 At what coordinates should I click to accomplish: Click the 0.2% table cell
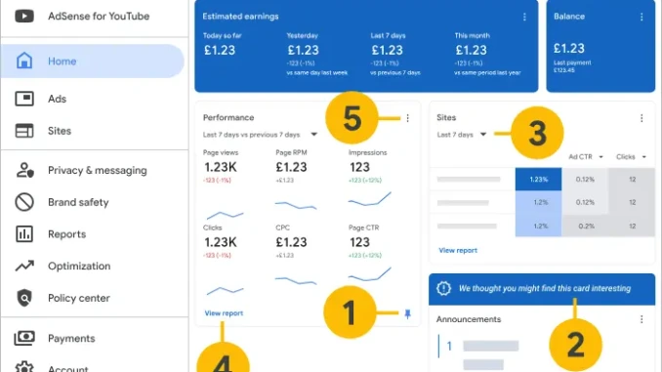pyautogui.click(x=585, y=227)
